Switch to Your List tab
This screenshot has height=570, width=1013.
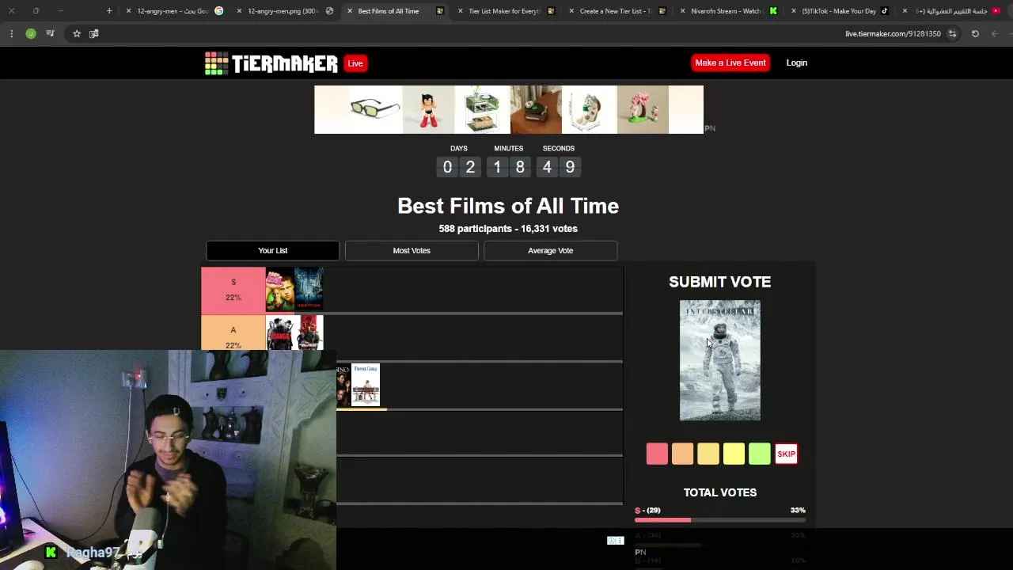click(x=272, y=250)
